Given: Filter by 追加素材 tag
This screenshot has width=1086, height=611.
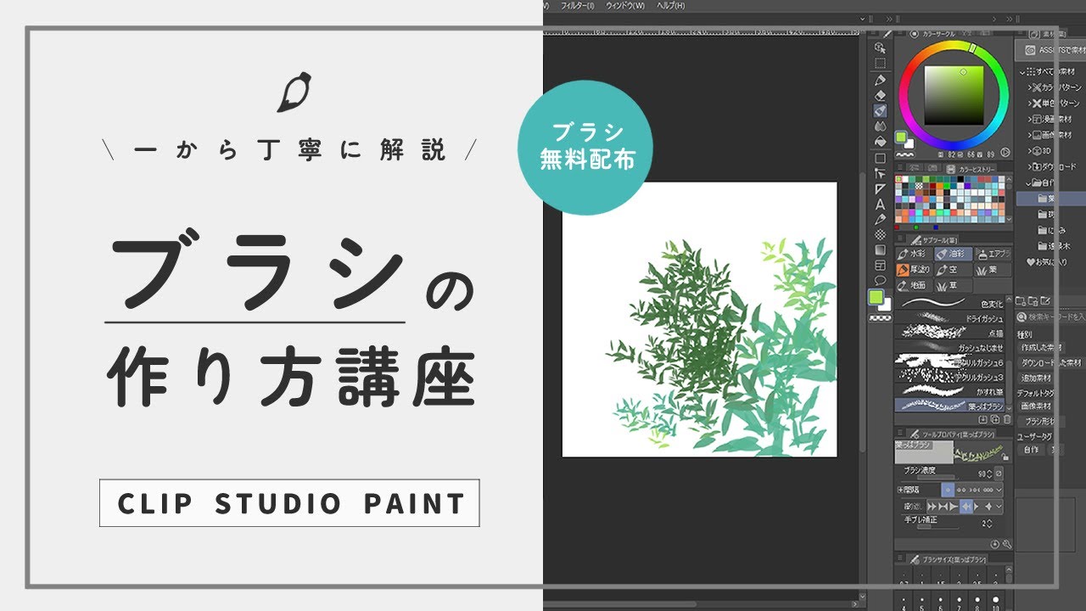Looking at the screenshot, I should pos(1037,378).
